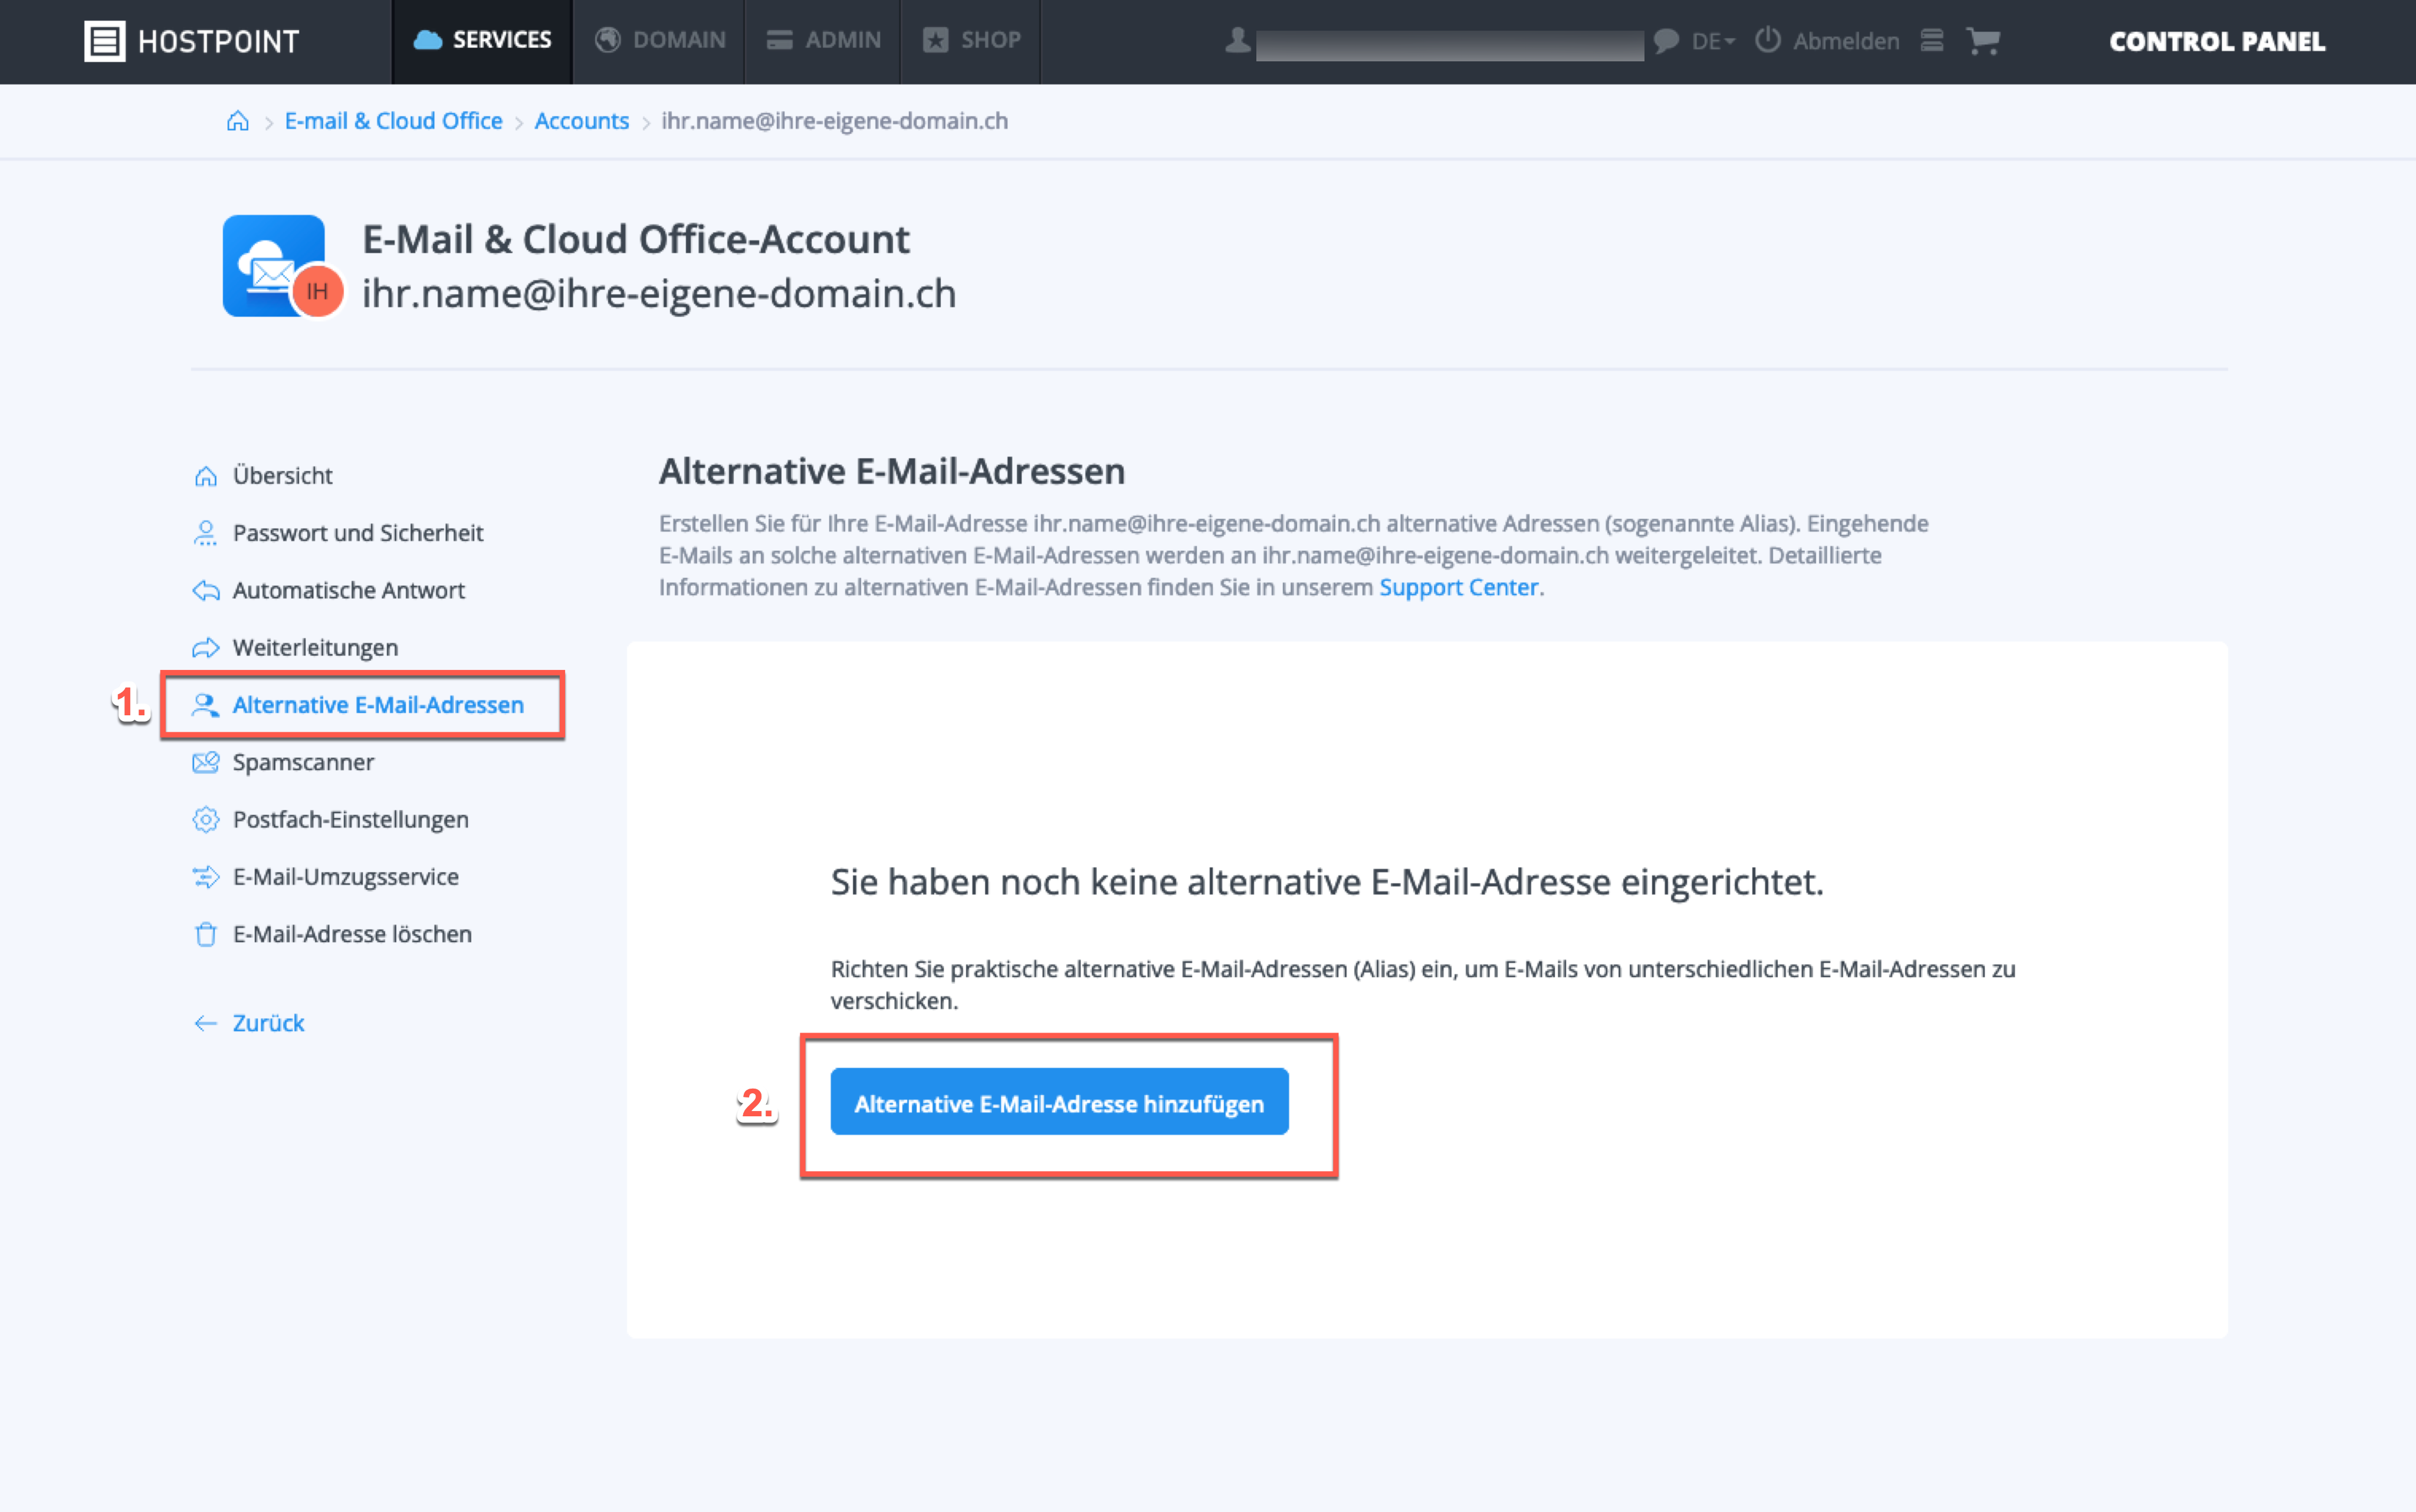This screenshot has height=1512, width=2416.
Task: Open Automatische Antwort
Action: click(348, 590)
